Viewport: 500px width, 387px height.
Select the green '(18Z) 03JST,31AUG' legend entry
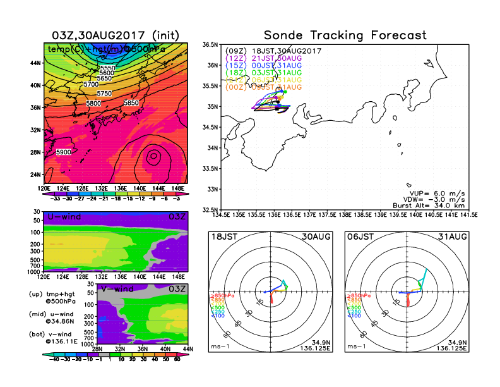pyautogui.click(x=263, y=73)
